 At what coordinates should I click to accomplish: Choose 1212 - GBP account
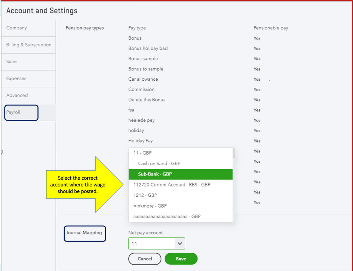tap(145, 195)
